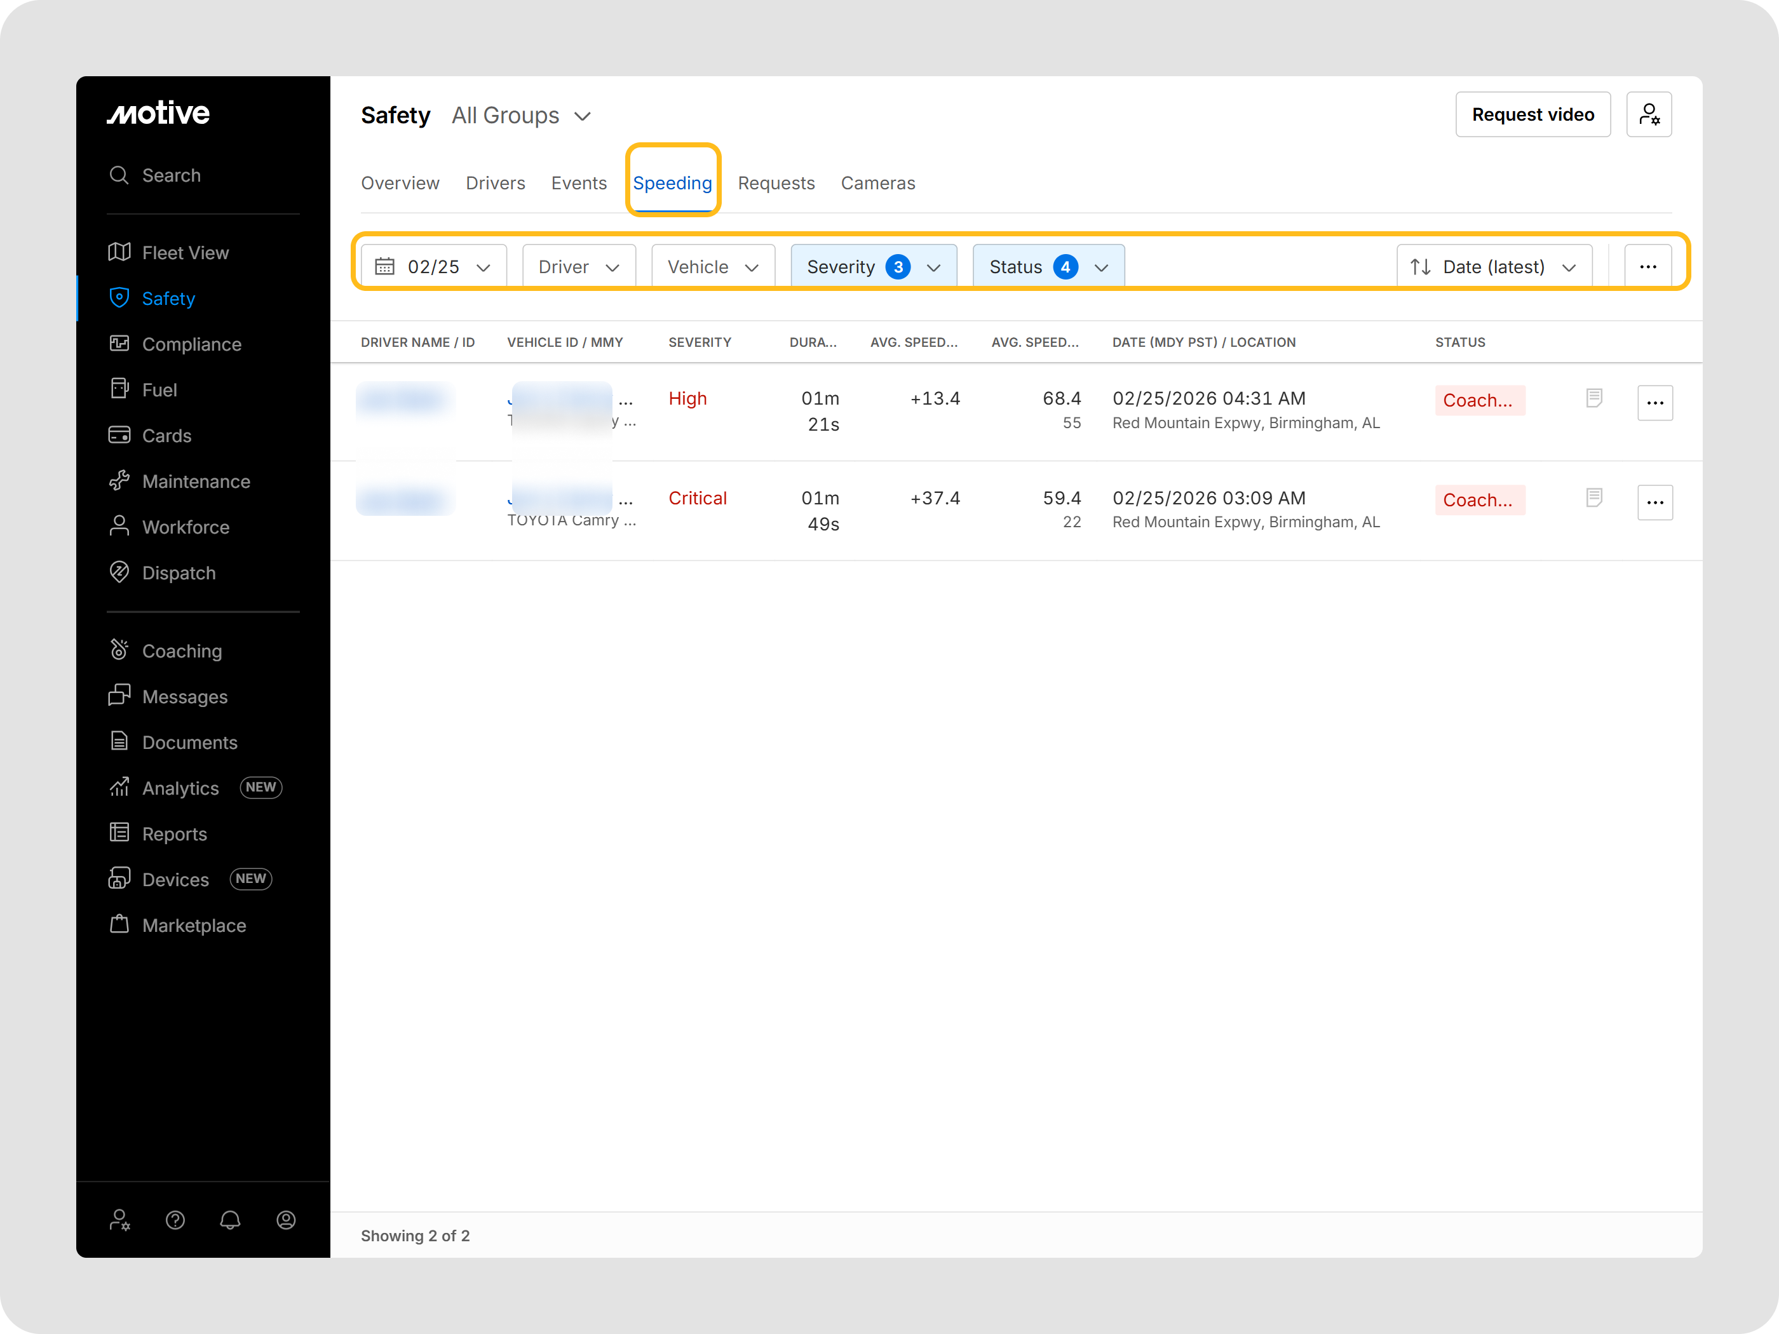Click the Motive logo
1779x1334 pixels.
(x=158, y=113)
